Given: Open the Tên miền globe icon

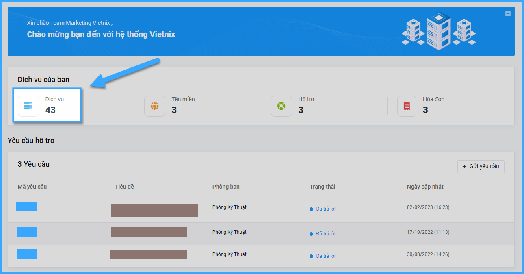Looking at the screenshot, I should click(154, 106).
